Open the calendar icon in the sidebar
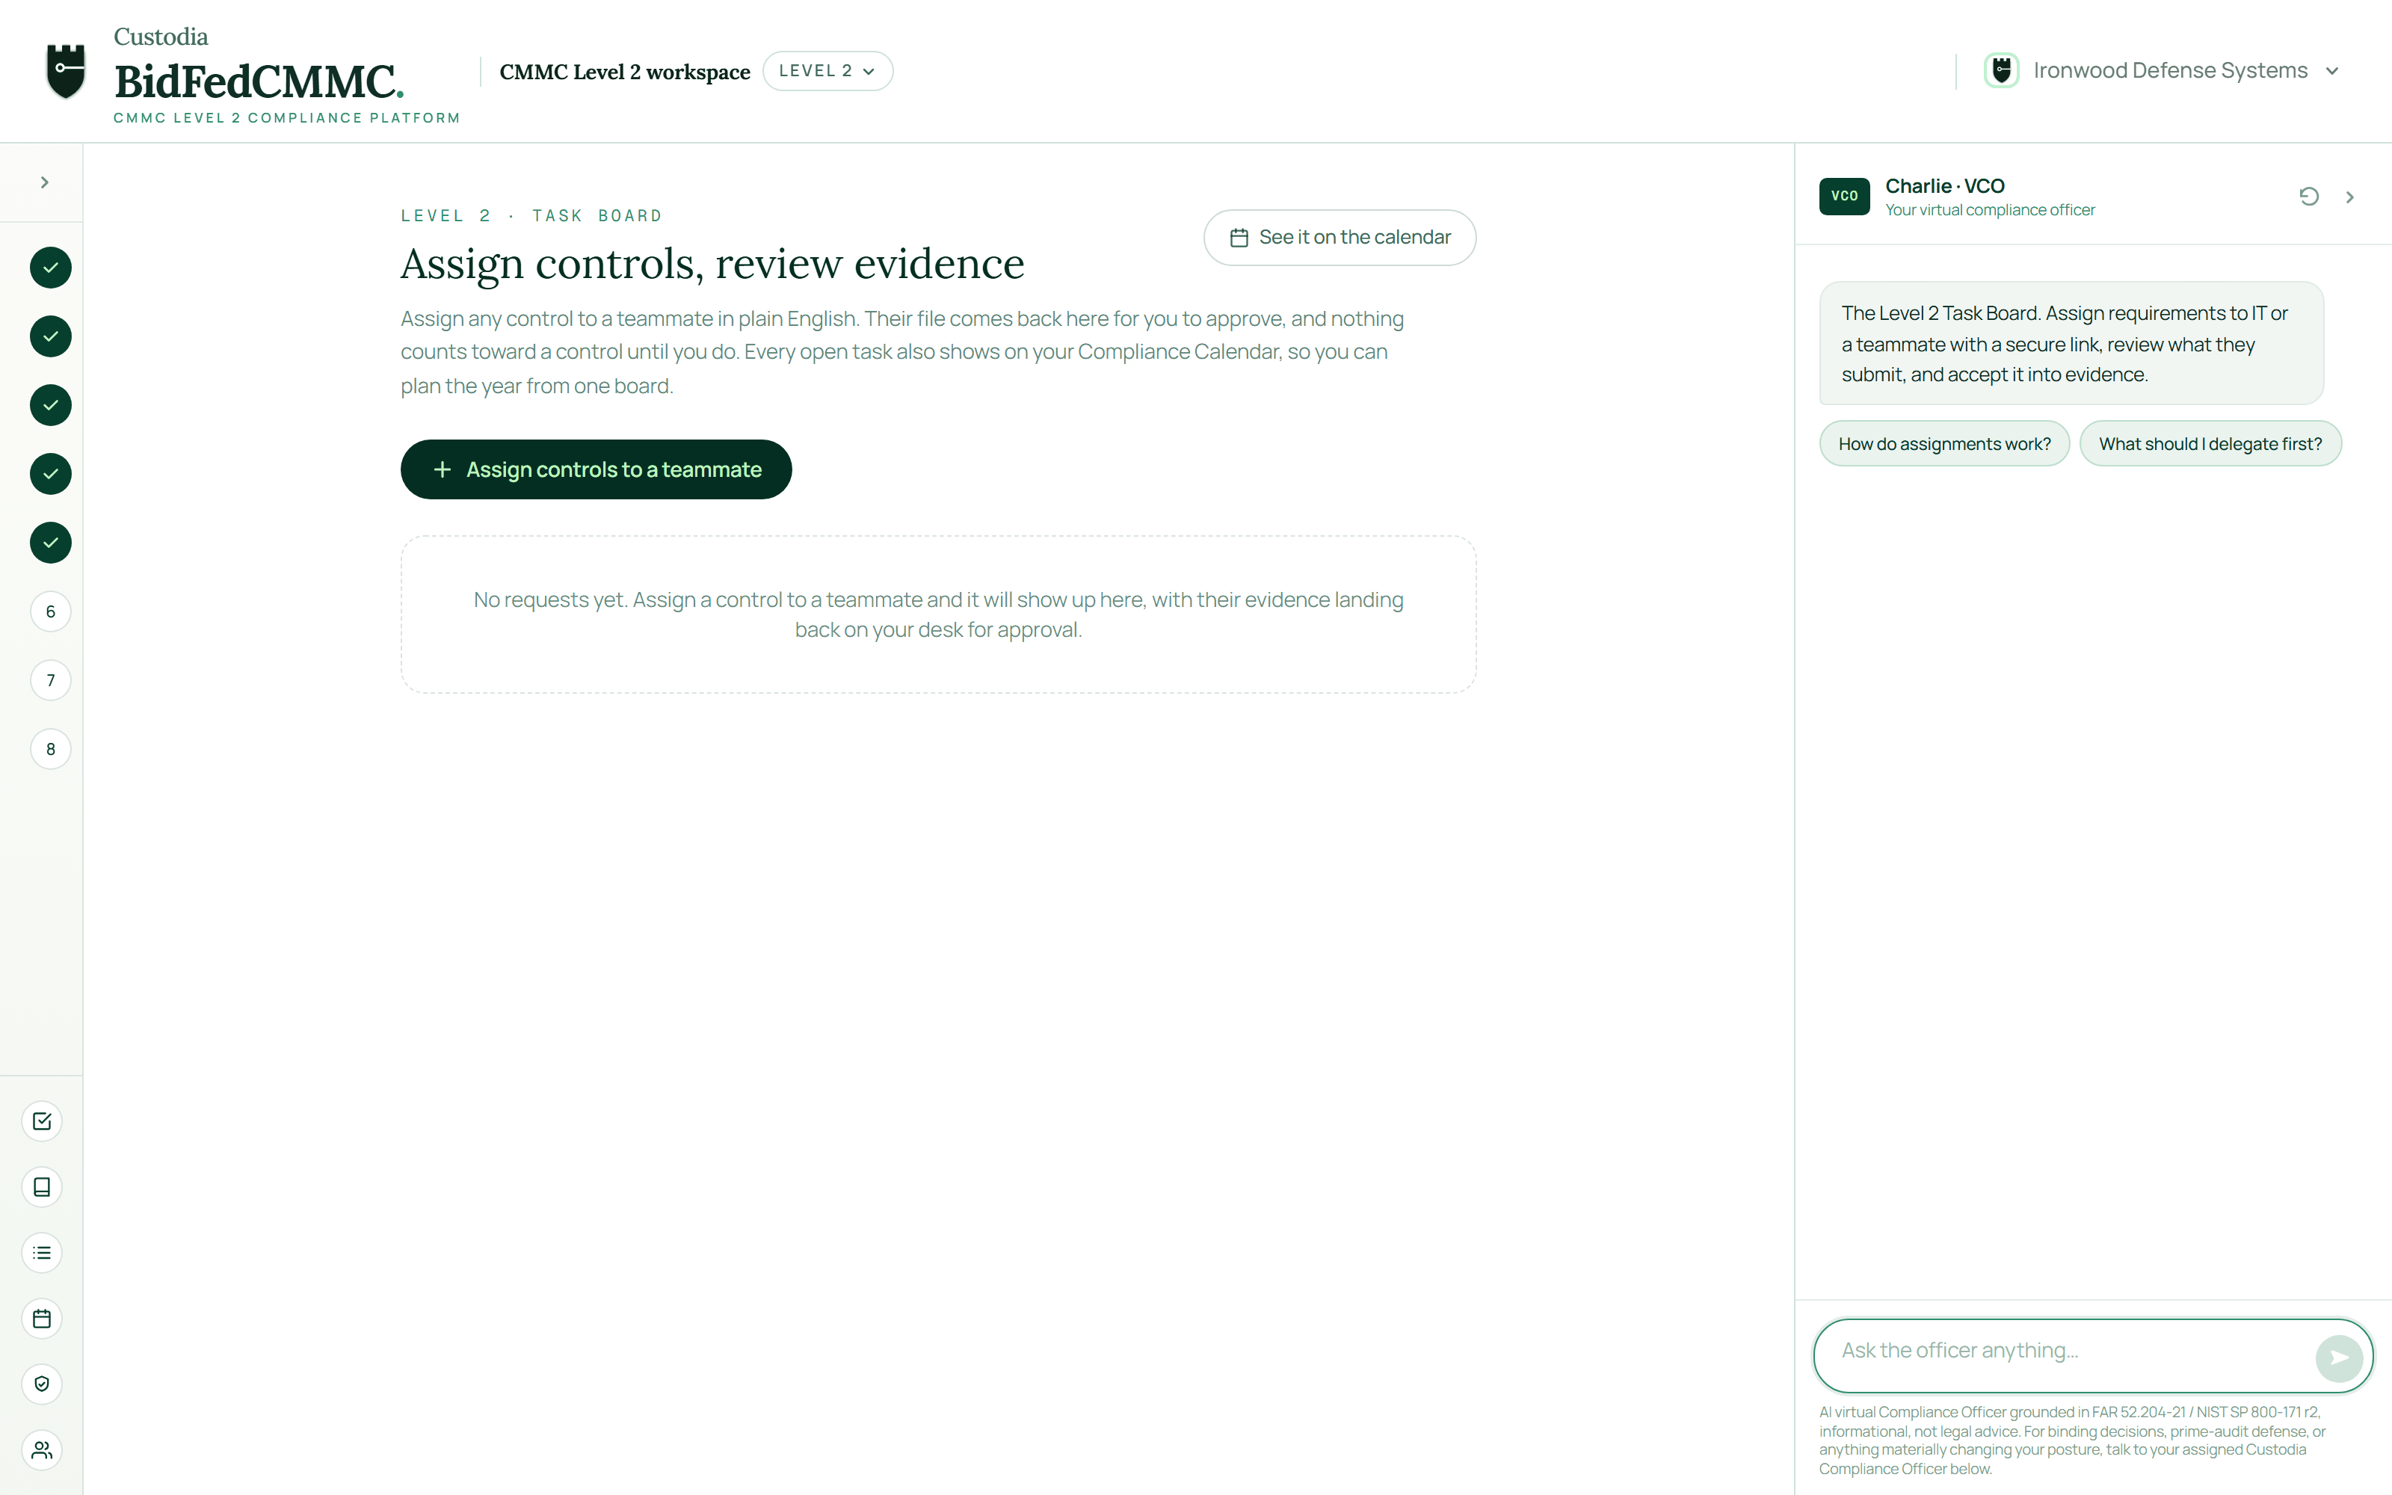Screen dimensions: 2392x1495 tap(42, 1318)
